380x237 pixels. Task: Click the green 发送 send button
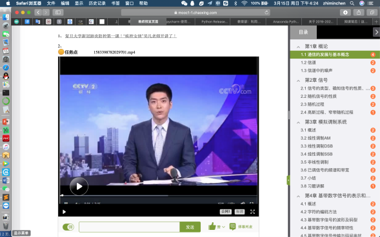point(190,227)
